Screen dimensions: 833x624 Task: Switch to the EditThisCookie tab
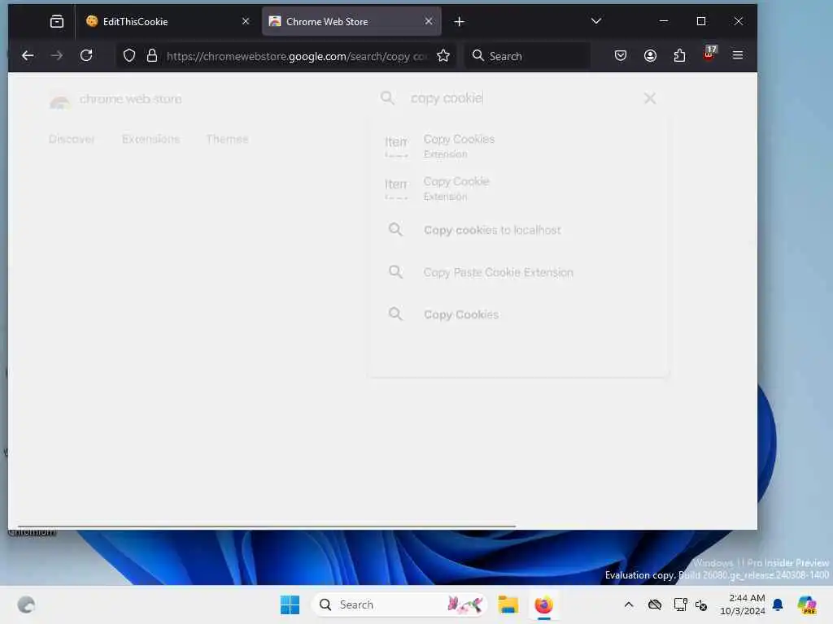pyautogui.click(x=168, y=21)
